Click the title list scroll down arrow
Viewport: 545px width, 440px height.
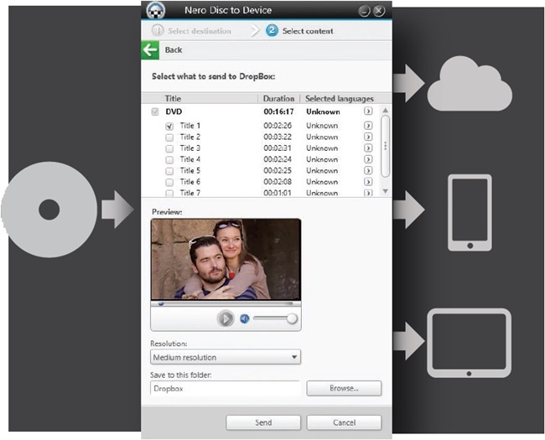coord(385,191)
